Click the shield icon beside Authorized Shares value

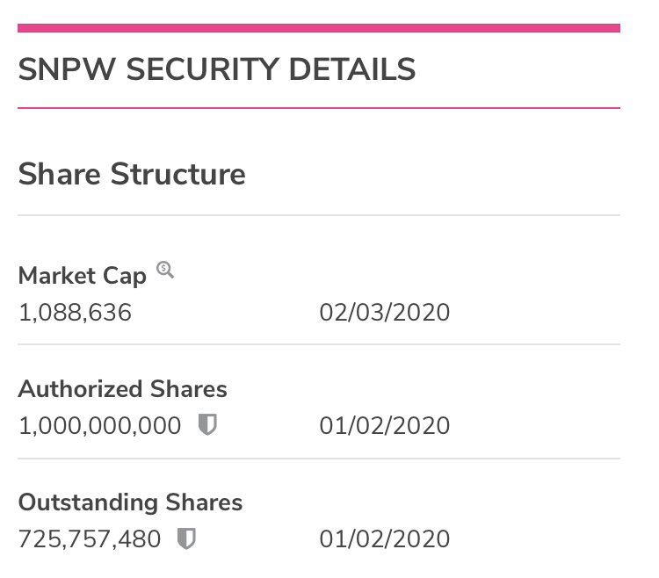pyautogui.click(x=207, y=424)
